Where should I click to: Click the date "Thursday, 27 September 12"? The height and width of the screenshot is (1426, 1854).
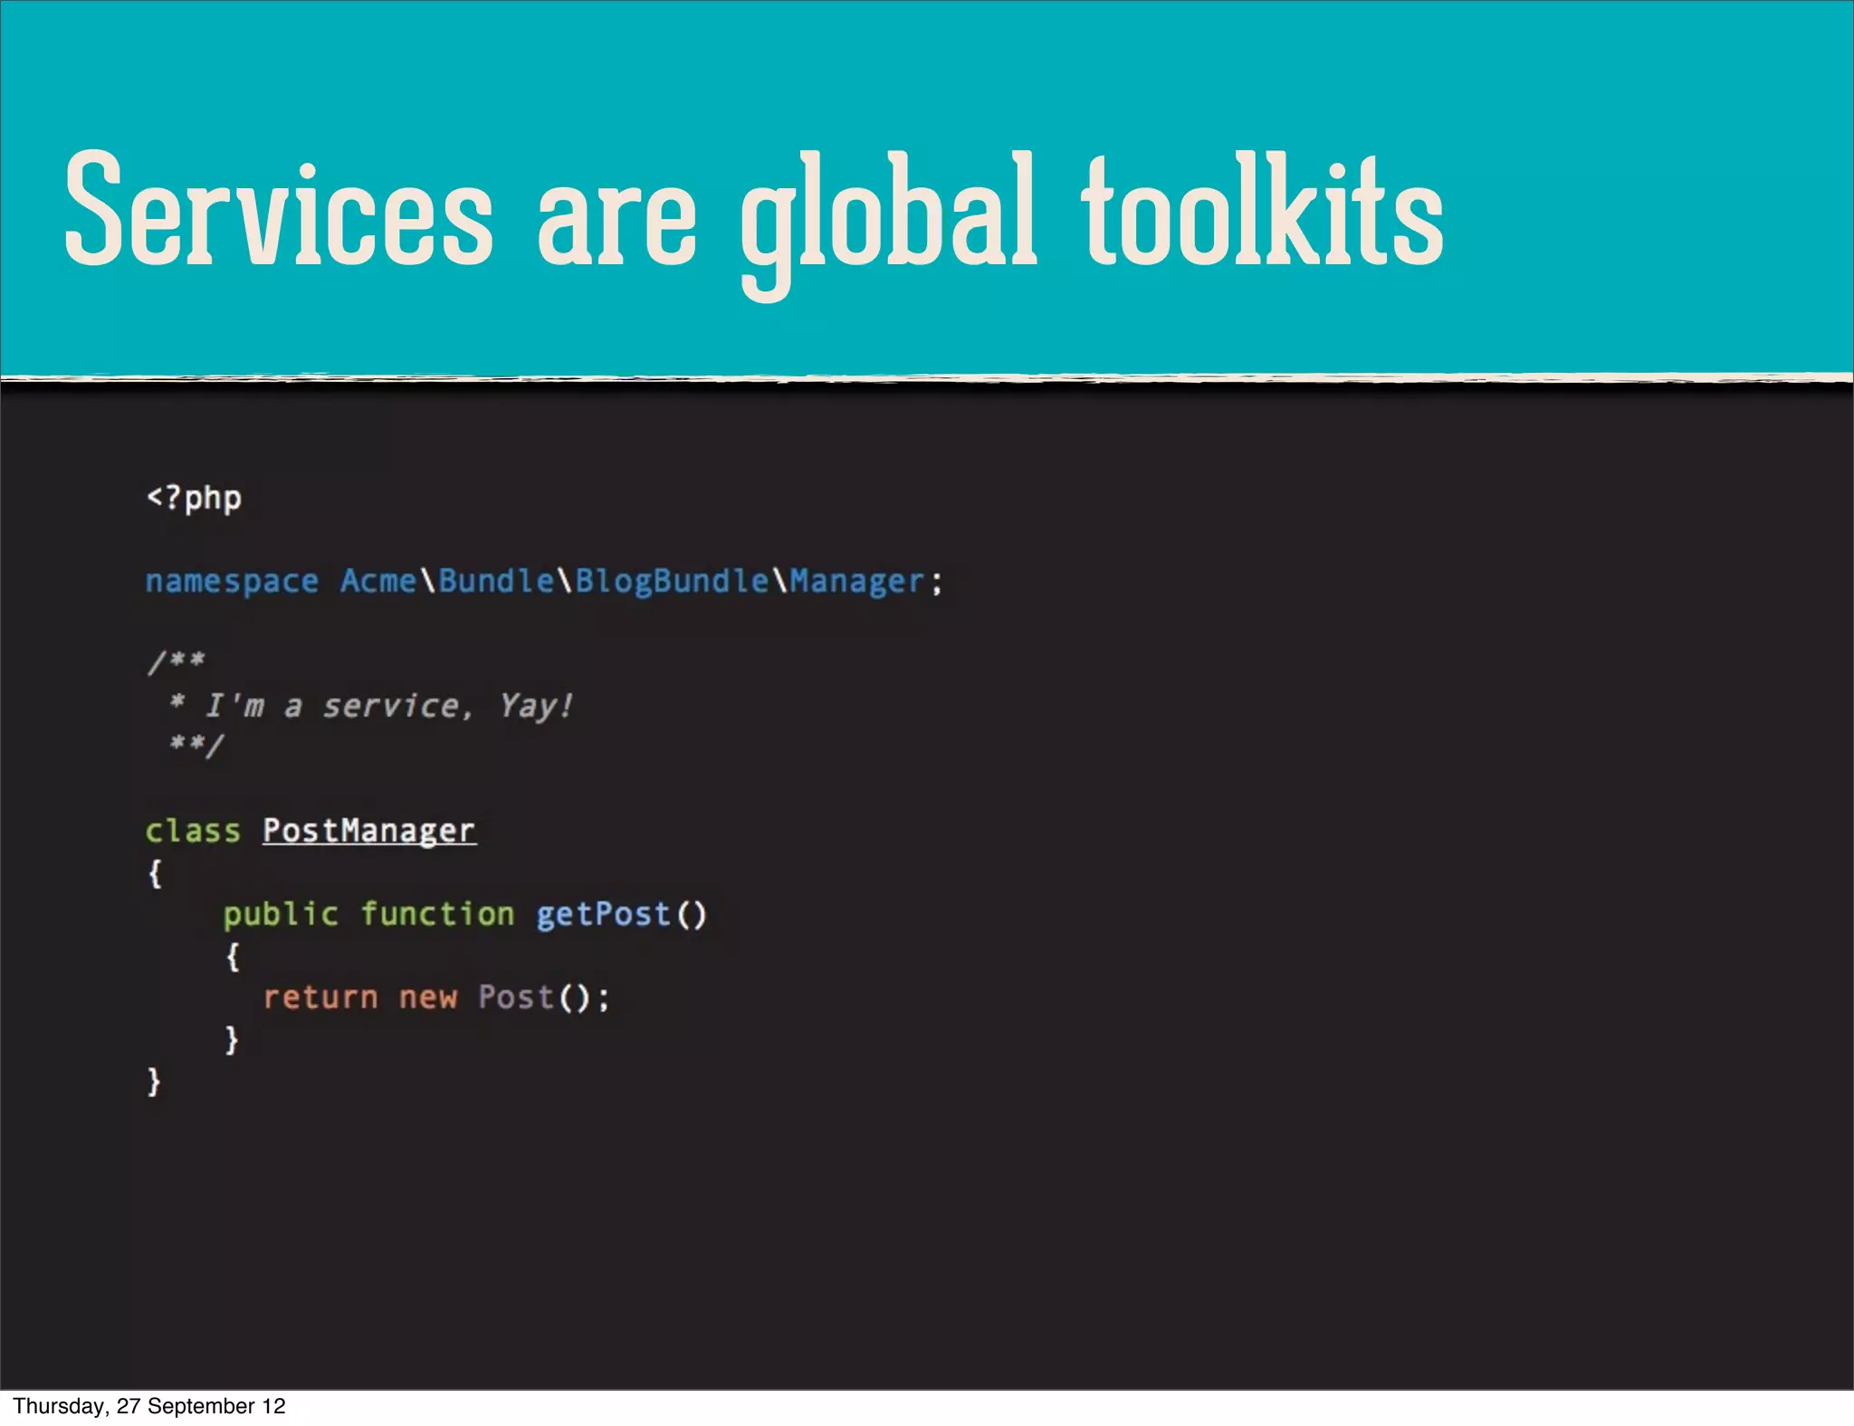pos(149,1406)
